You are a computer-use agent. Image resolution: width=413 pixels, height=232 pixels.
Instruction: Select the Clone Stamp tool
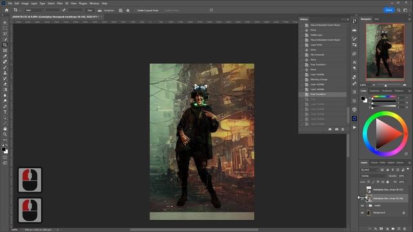pos(5,73)
